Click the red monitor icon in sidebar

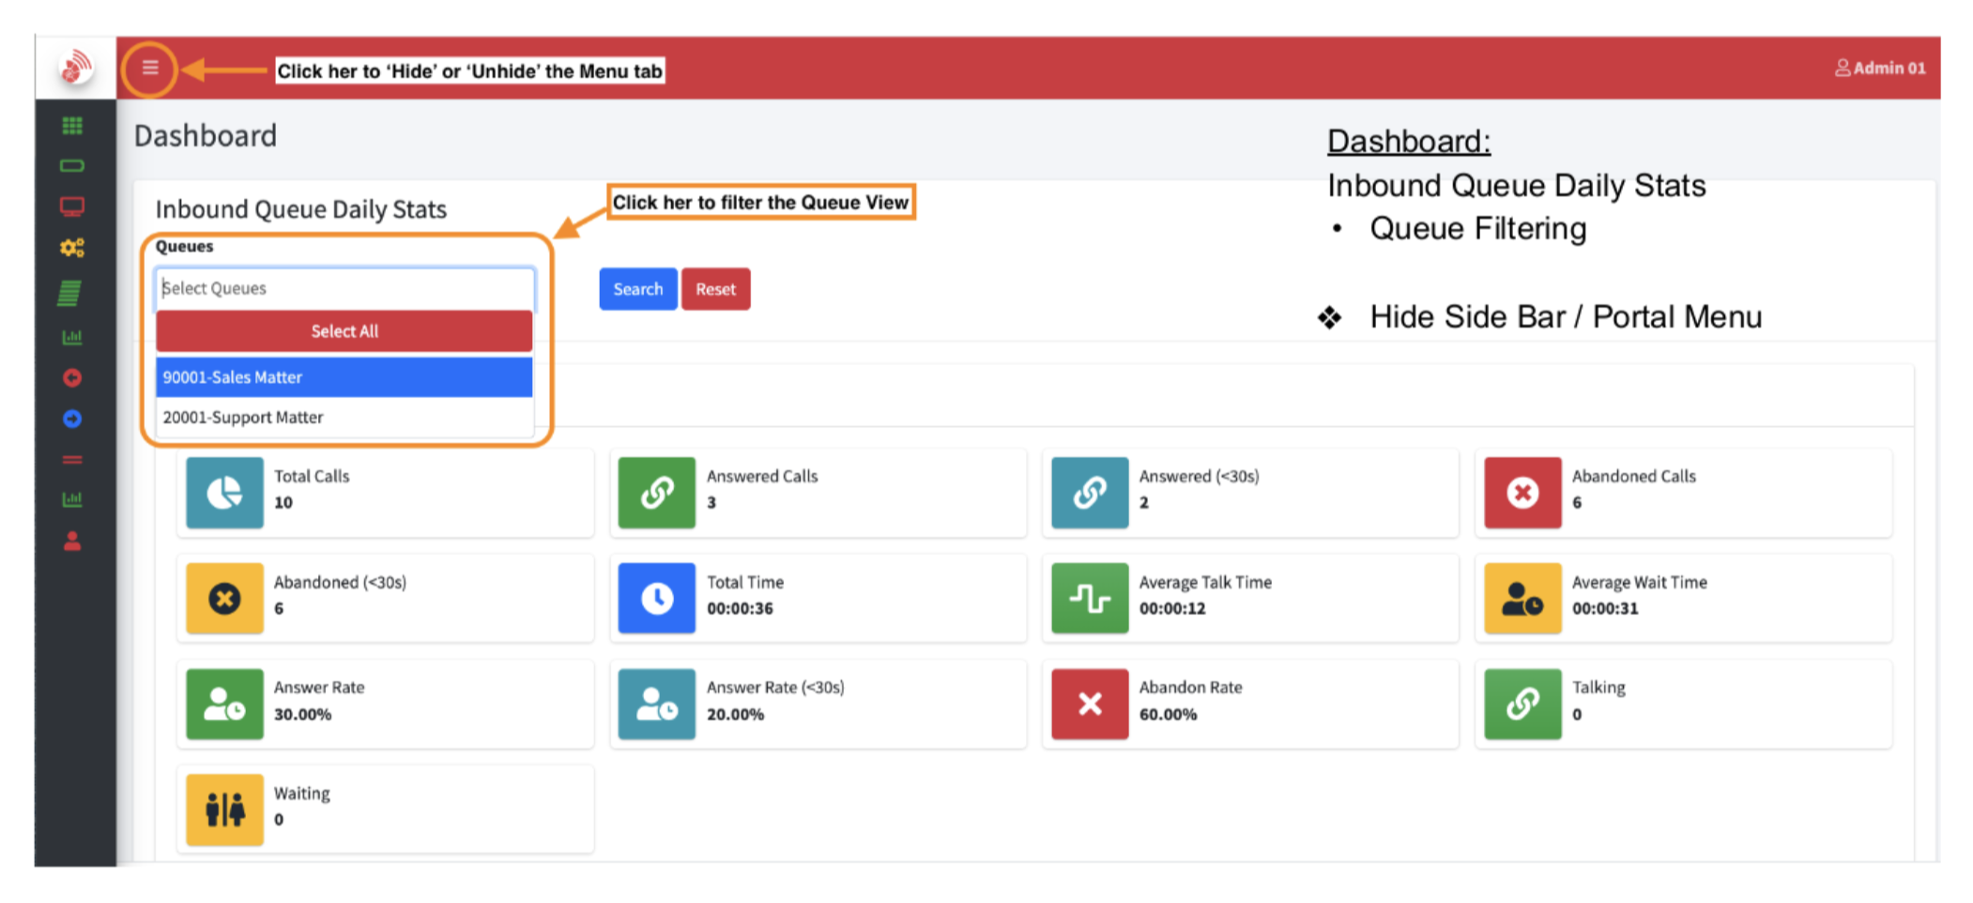coord(72,206)
